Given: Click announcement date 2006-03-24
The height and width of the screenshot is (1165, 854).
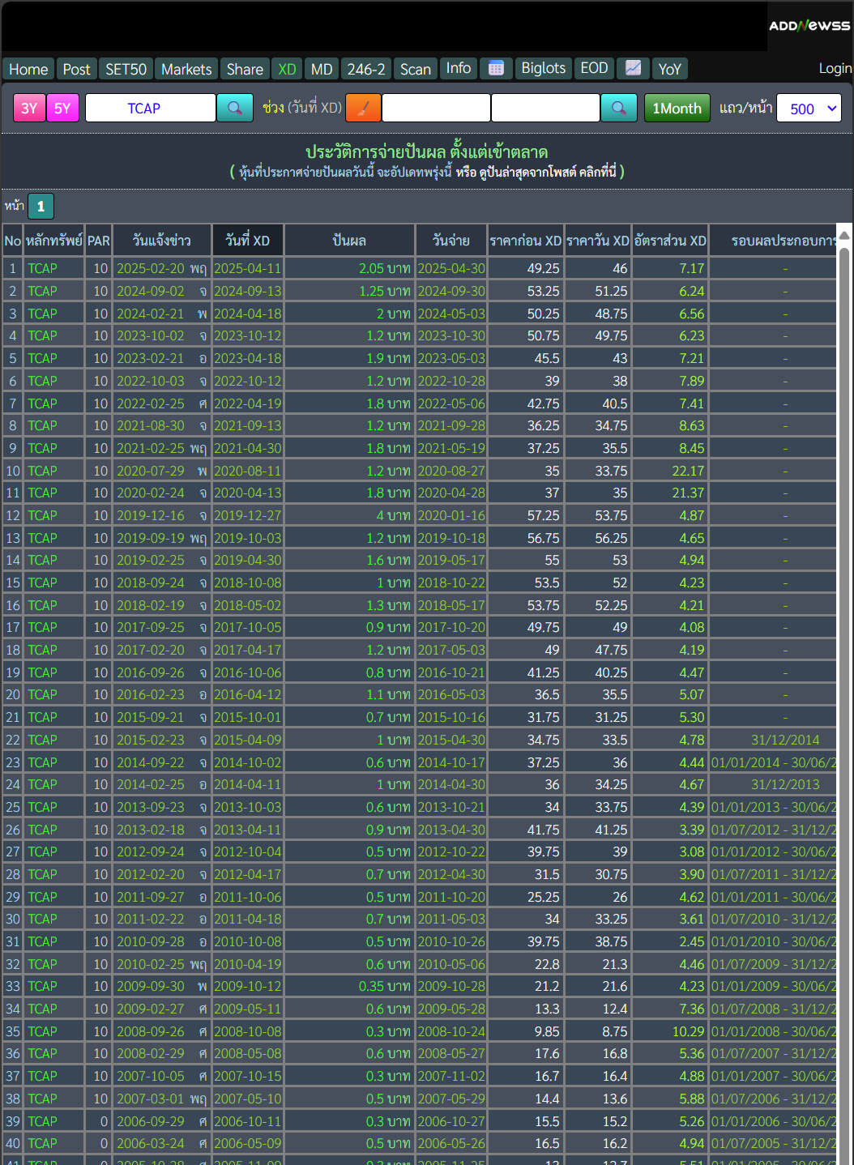Looking at the screenshot, I should [151, 1143].
